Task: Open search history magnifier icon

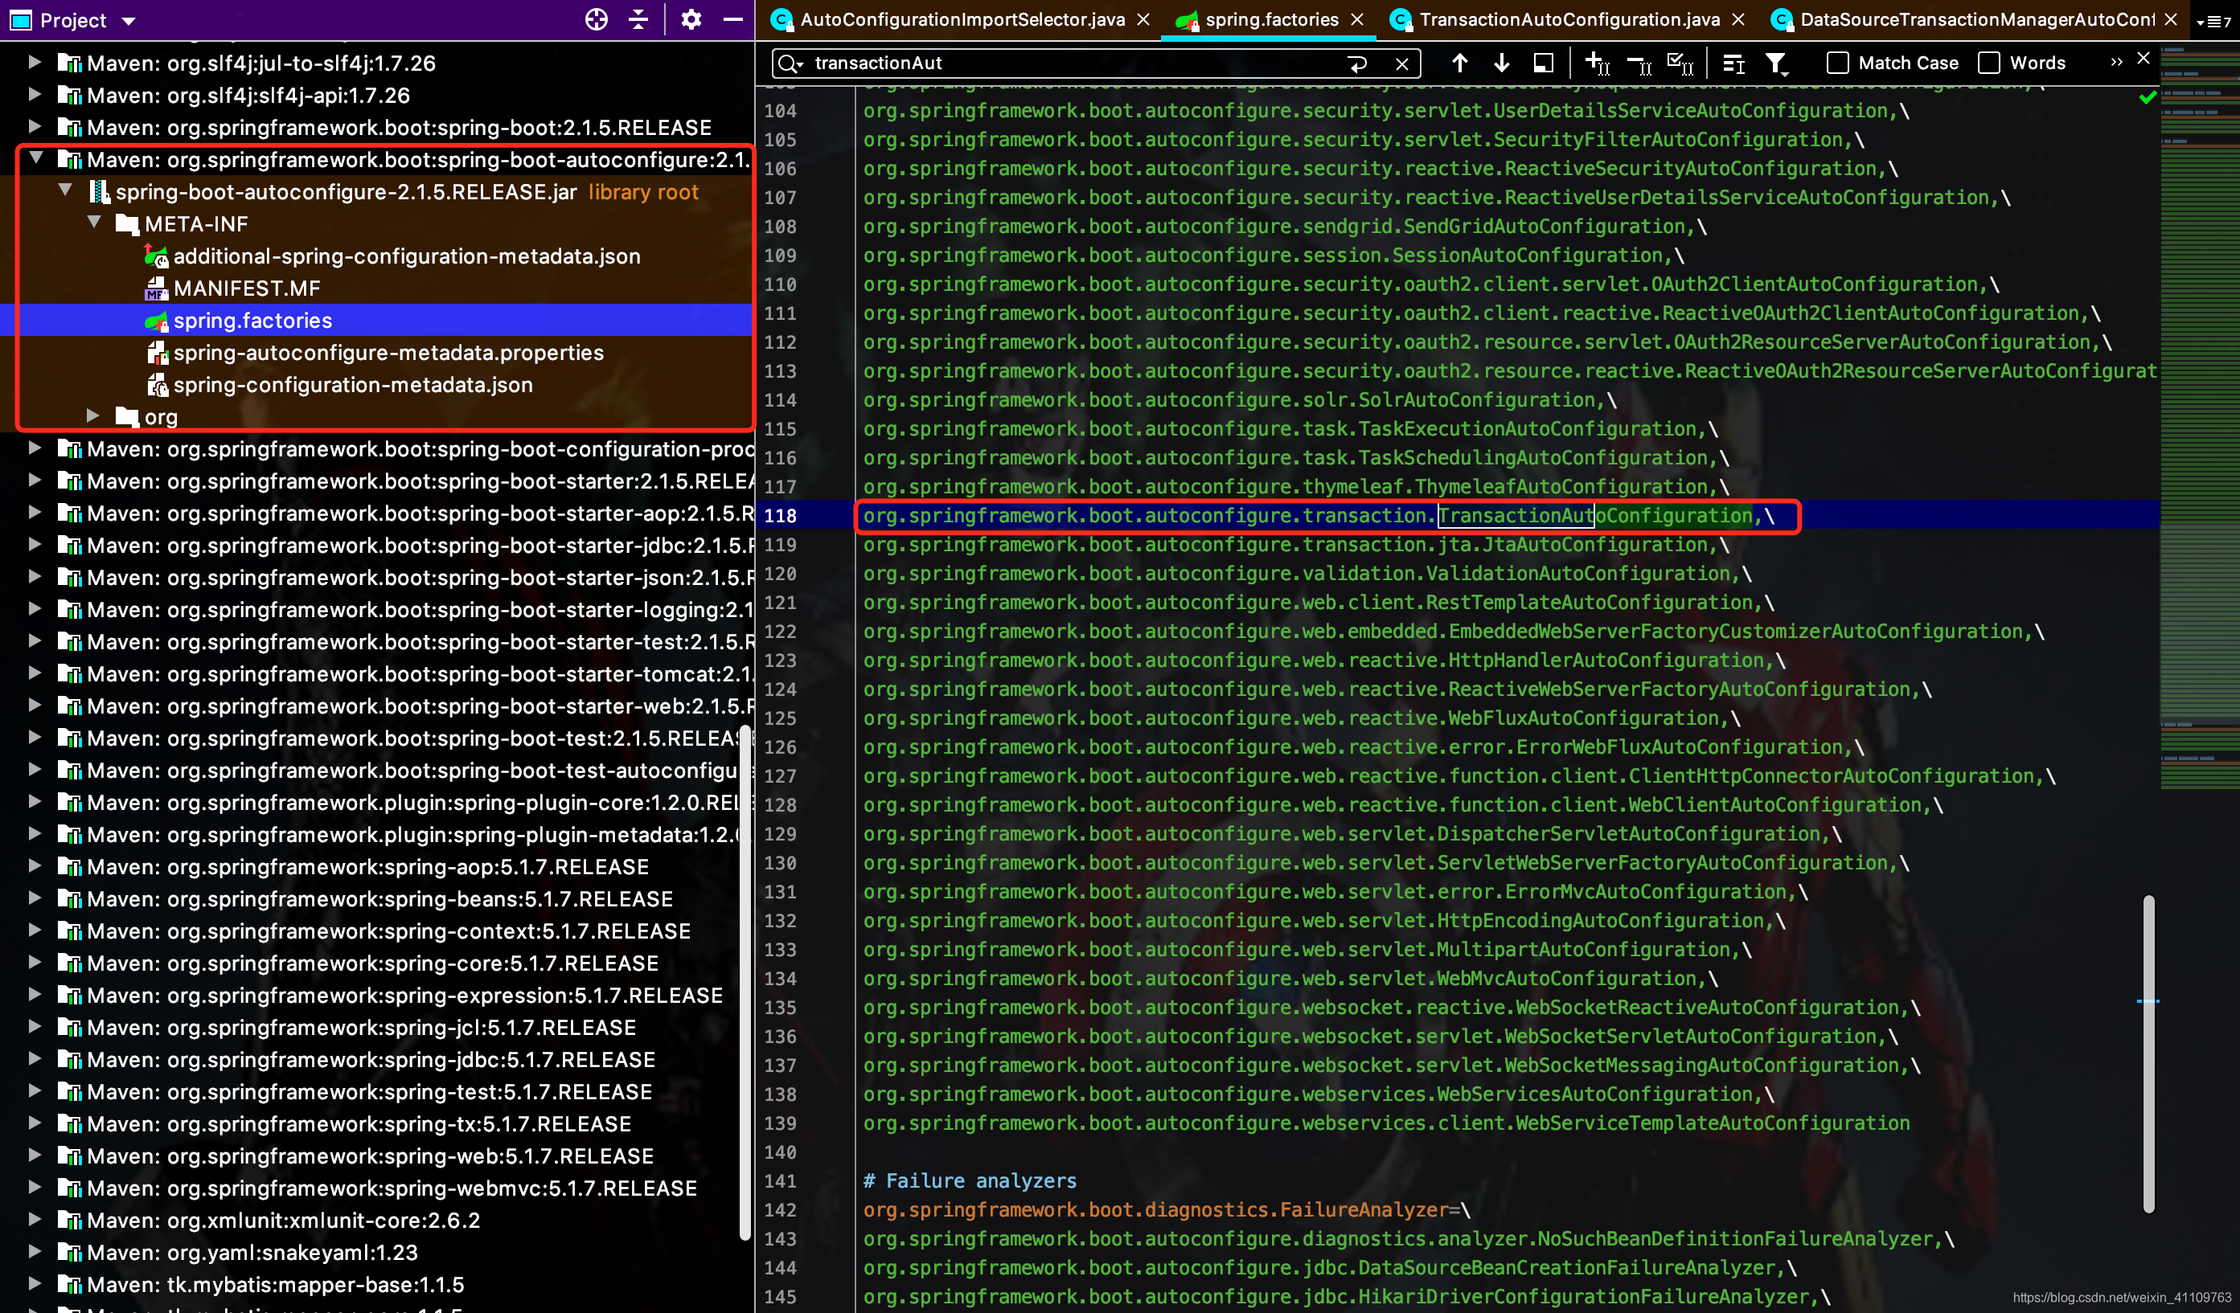Action: pyautogui.click(x=789, y=63)
